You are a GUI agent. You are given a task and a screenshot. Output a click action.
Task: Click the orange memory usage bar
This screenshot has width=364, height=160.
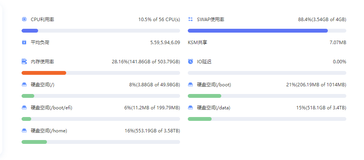pos(44,73)
